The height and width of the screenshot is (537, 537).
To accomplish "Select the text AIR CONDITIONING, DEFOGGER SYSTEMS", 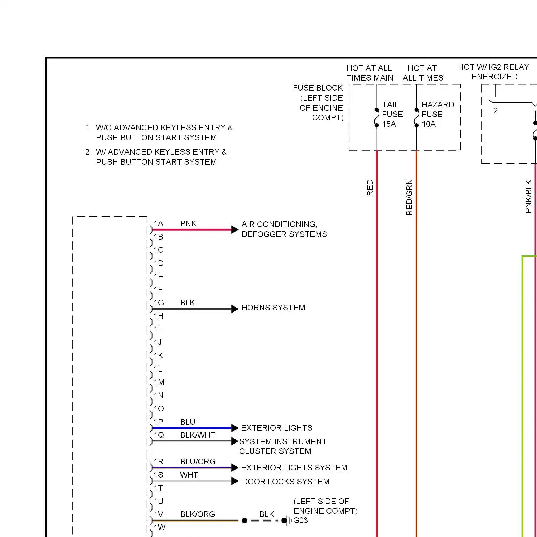I will point(284,229).
